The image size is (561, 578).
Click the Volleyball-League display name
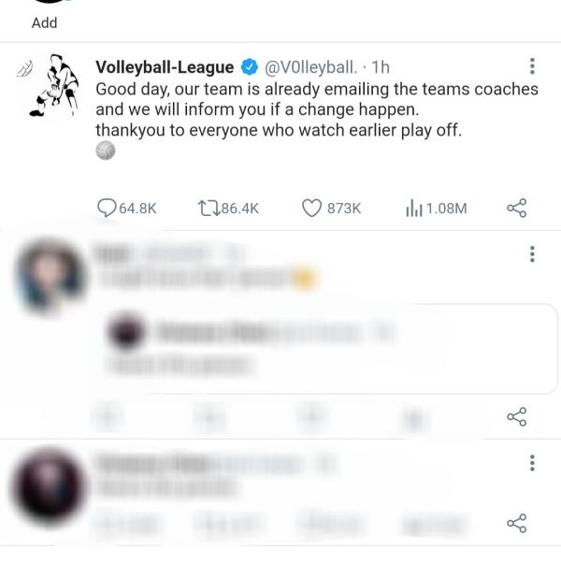[165, 67]
